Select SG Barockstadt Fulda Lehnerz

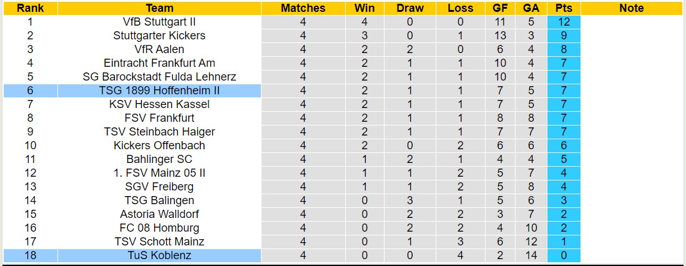[x=159, y=77]
